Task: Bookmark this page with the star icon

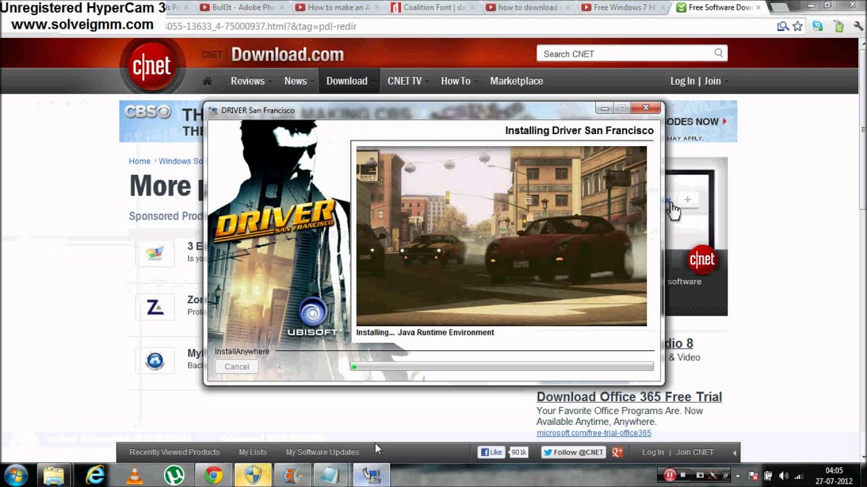Action: [798, 26]
